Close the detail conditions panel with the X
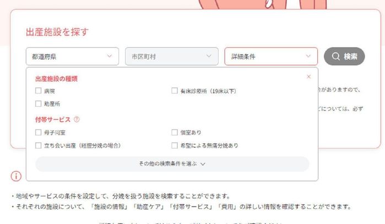 click(x=308, y=77)
